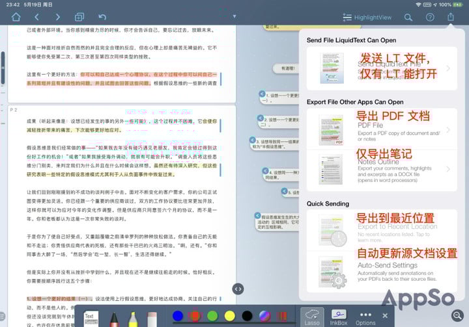Tap the PDF File preview thumbnail

tap(331, 130)
